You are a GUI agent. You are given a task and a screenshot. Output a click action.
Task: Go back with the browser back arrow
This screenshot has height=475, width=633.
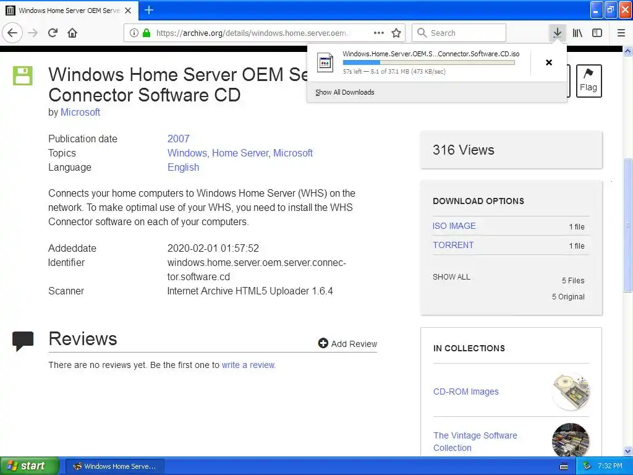tap(12, 33)
